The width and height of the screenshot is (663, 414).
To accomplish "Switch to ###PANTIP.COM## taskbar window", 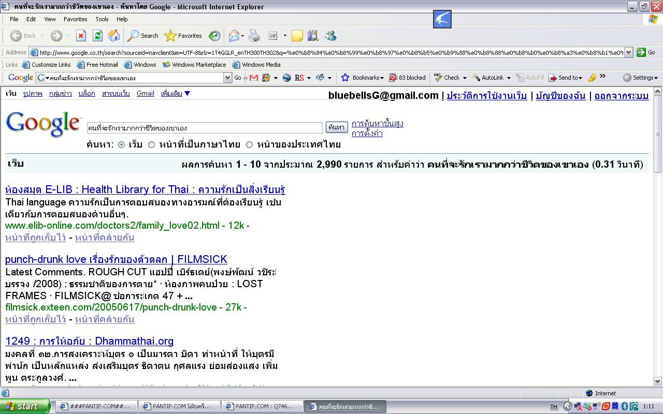I will [97, 406].
